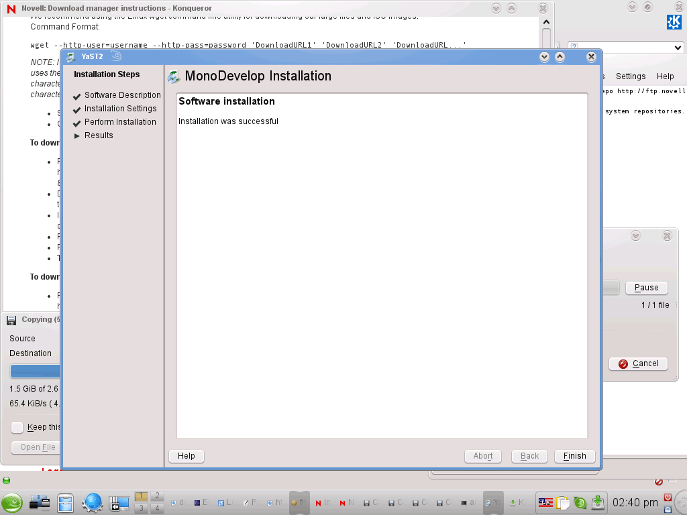Minimize the Konqueror window
Viewport: 687px width, 515px height.
pyautogui.click(x=496, y=8)
